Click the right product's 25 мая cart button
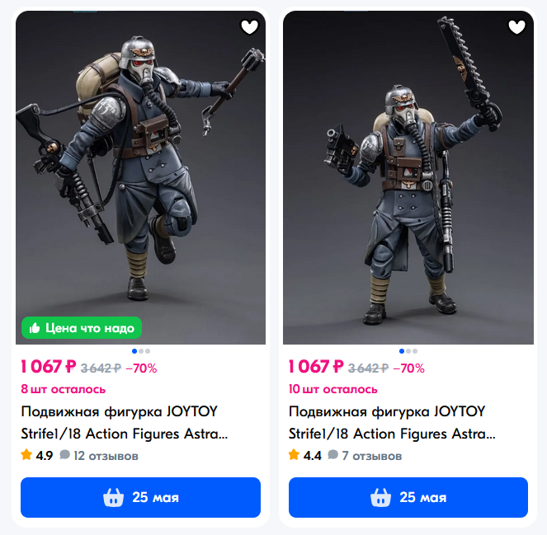The width and height of the screenshot is (547, 535). point(408,497)
